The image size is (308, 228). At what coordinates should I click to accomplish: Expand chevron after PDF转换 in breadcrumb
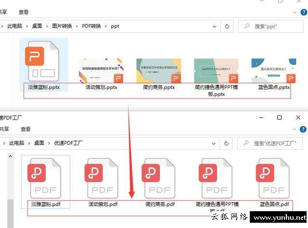pos(106,26)
